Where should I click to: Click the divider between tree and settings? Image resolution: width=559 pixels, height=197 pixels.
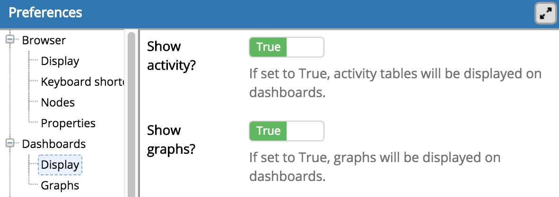(x=138, y=113)
